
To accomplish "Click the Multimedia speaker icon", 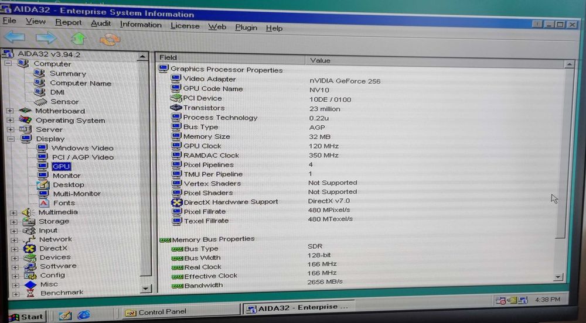I will point(28,212).
